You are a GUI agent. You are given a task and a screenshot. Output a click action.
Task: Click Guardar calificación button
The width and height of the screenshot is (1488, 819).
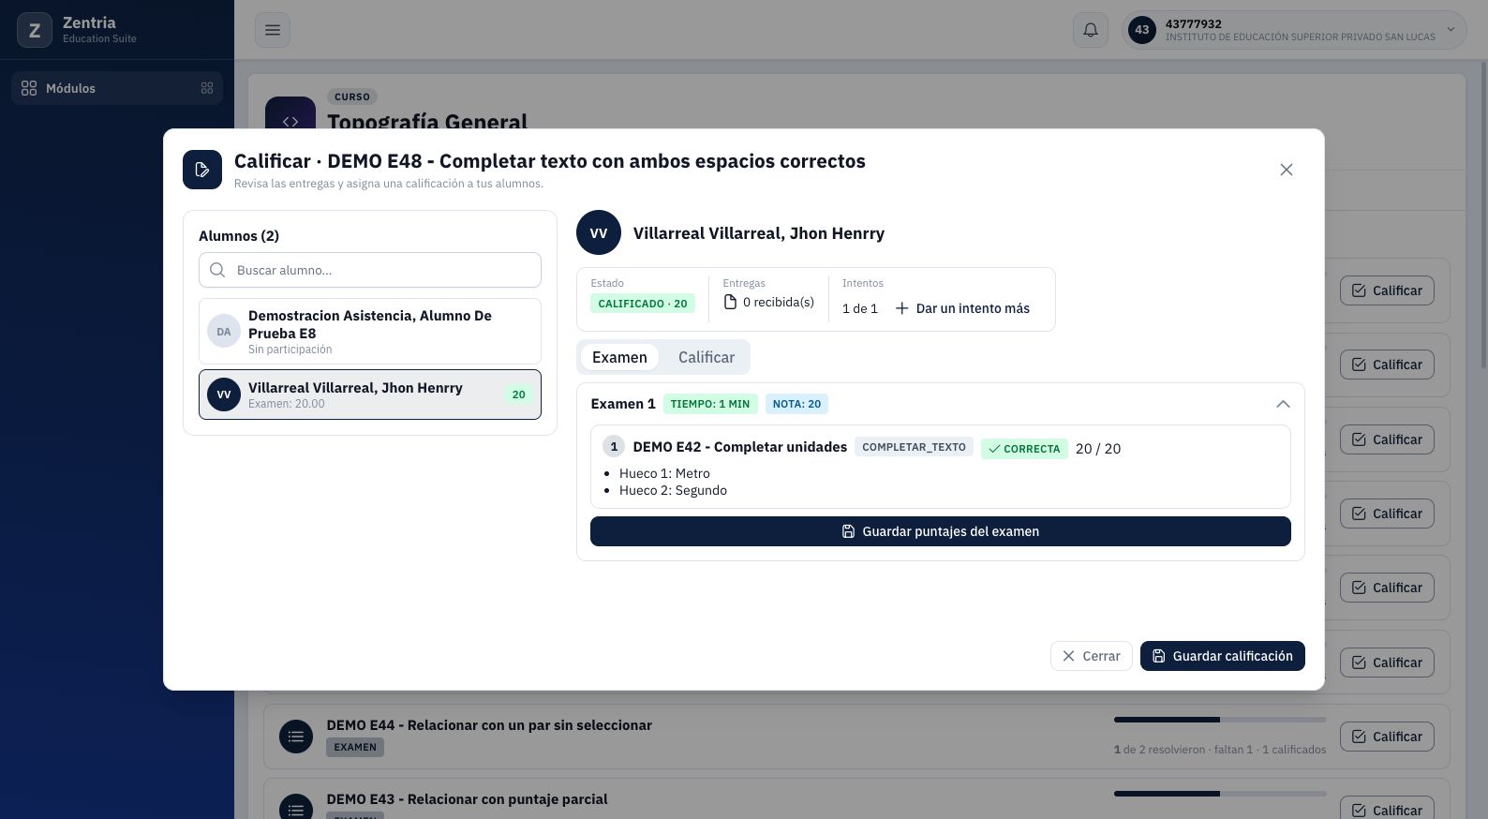pyautogui.click(x=1223, y=656)
